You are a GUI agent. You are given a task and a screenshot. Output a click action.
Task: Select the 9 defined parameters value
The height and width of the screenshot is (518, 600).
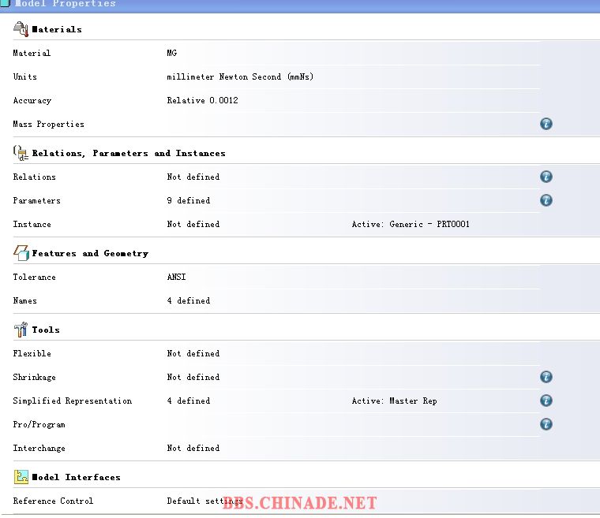click(189, 201)
